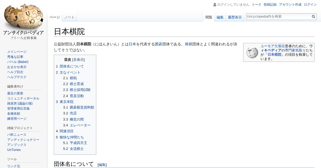
Task: Open 最近の更新 sidebar link
Action: tap(15, 93)
